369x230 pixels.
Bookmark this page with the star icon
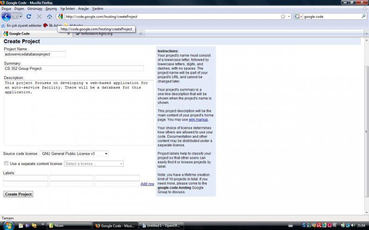point(283,17)
